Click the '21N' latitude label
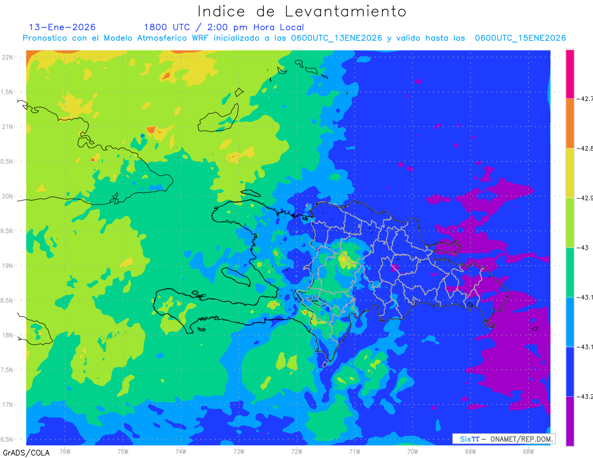Viewport: 593px width, 458px height. [x=8, y=127]
